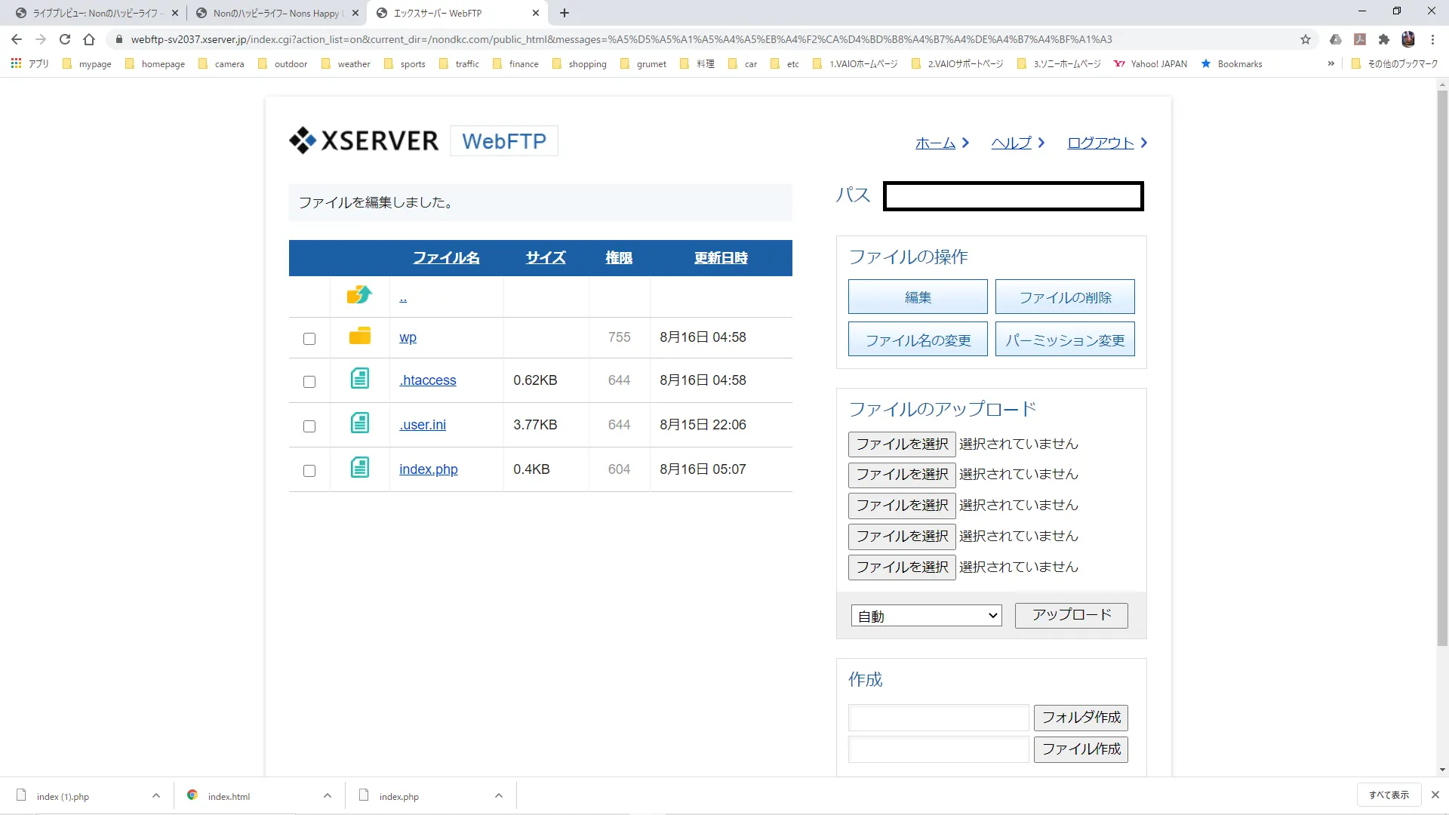Open the wp folder link
This screenshot has height=815, width=1449.
(408, 337)
